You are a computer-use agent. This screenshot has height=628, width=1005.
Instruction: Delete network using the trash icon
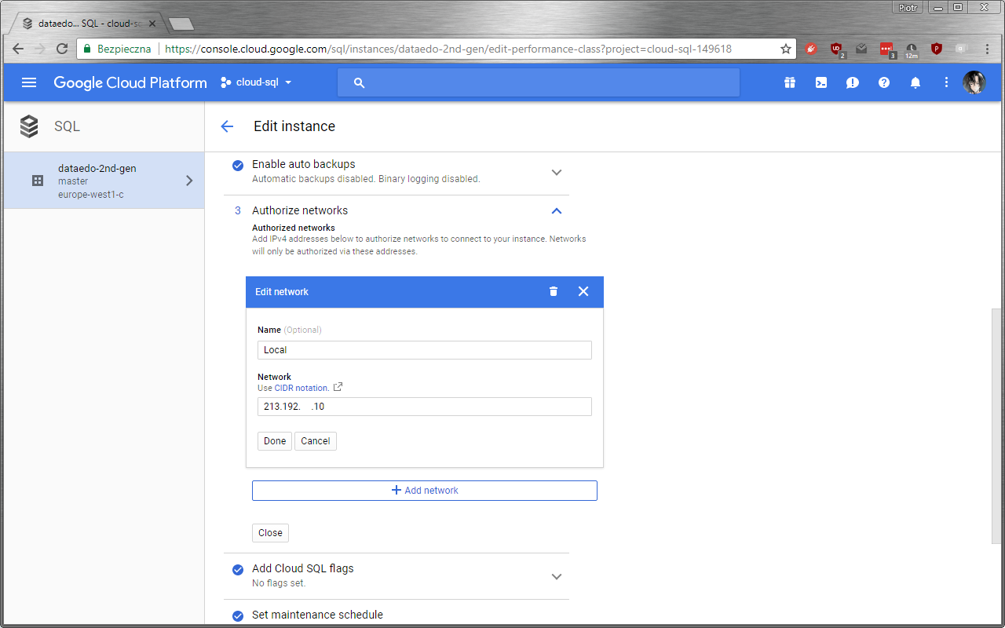554,291
